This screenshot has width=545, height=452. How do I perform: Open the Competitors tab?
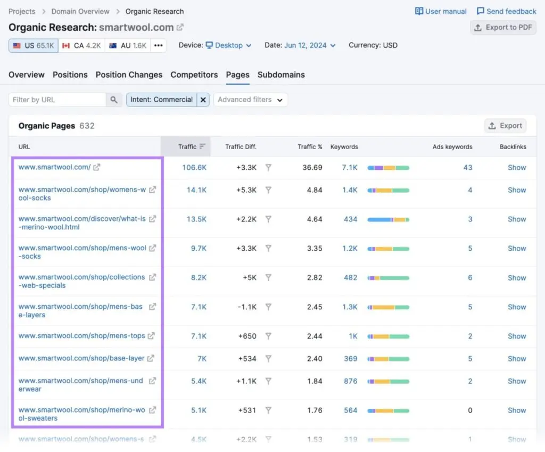pos(194,75)
